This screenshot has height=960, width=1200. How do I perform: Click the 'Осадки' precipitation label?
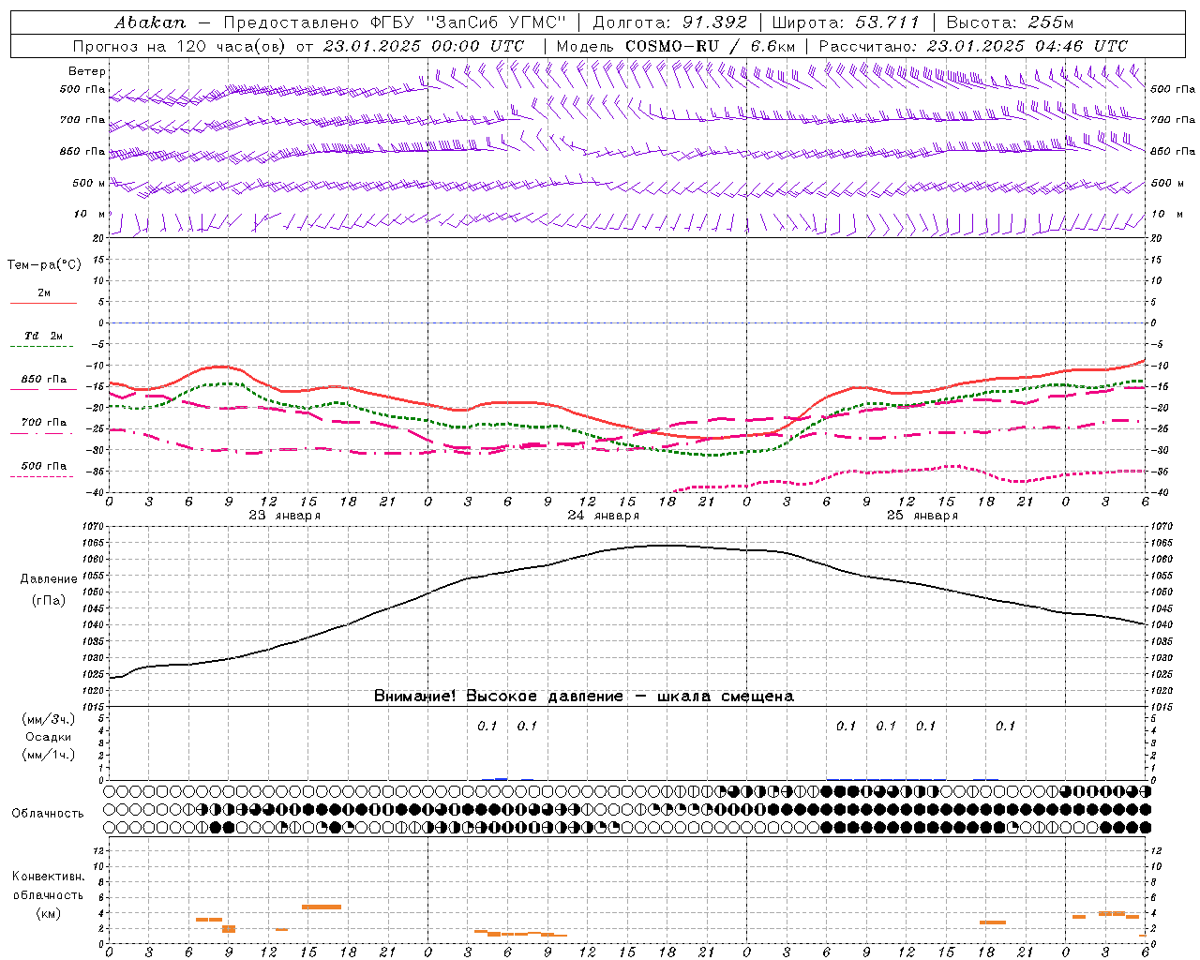click(x=49, y=737)
